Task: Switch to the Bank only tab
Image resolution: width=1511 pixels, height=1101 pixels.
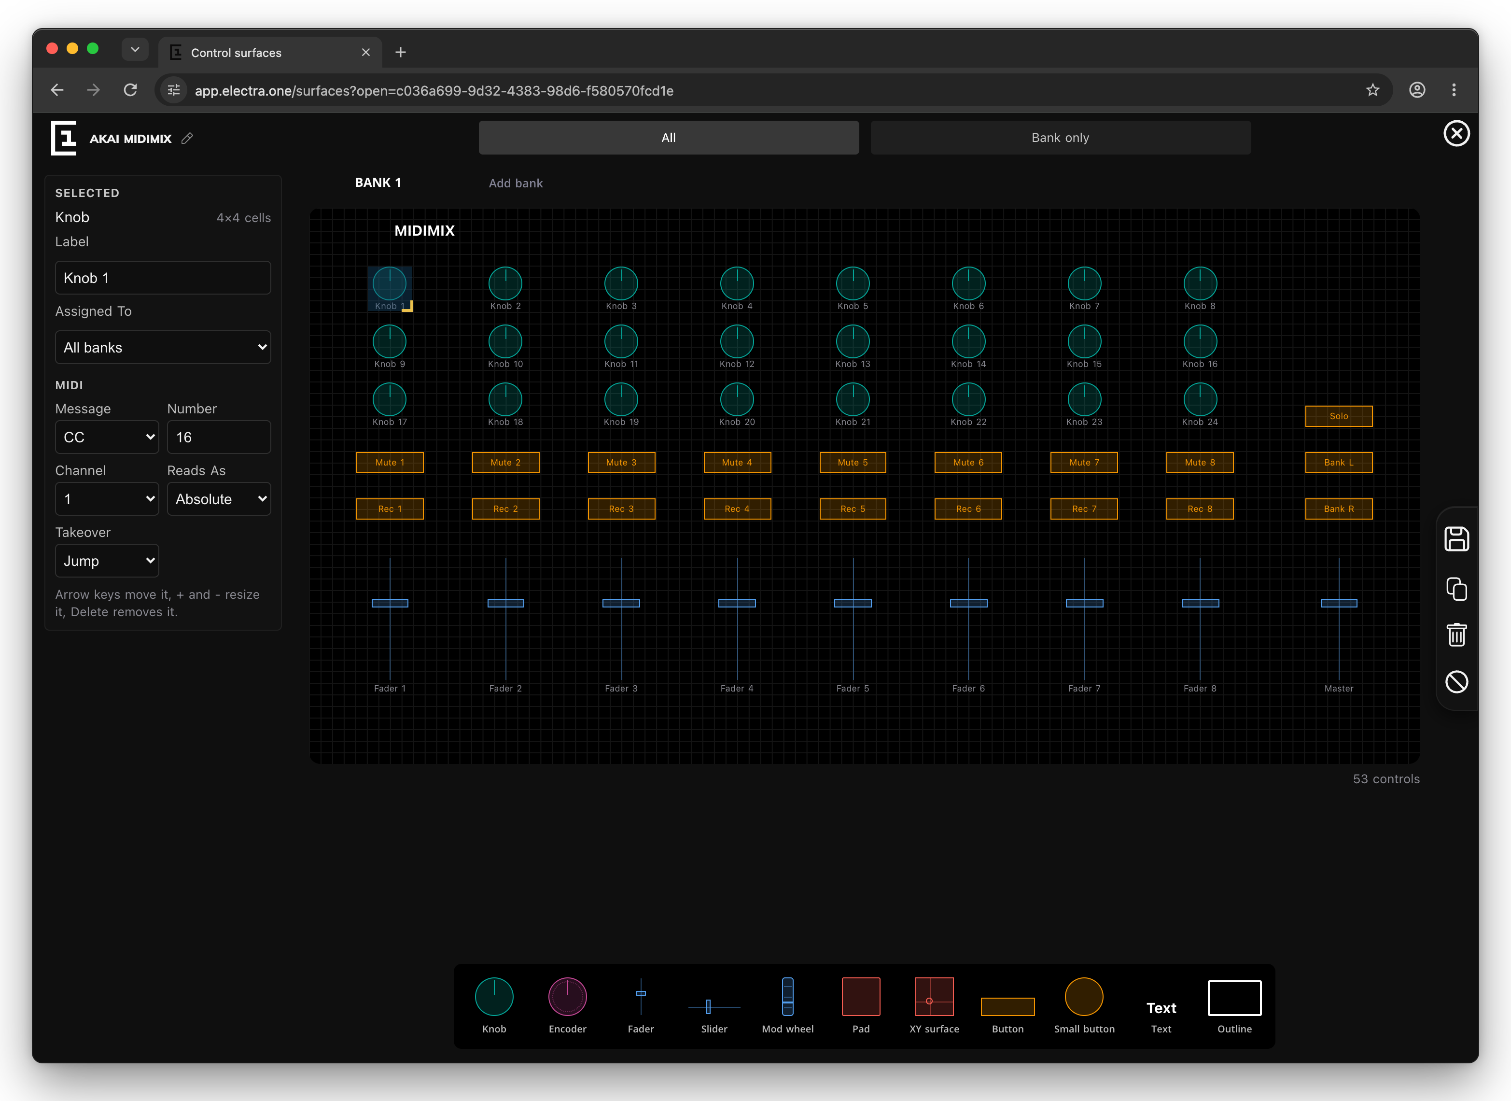Action: [x=1060, y=137]
